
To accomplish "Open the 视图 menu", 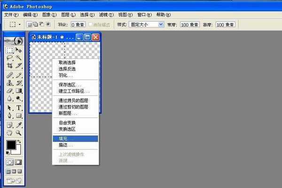I will click(125, 15).
